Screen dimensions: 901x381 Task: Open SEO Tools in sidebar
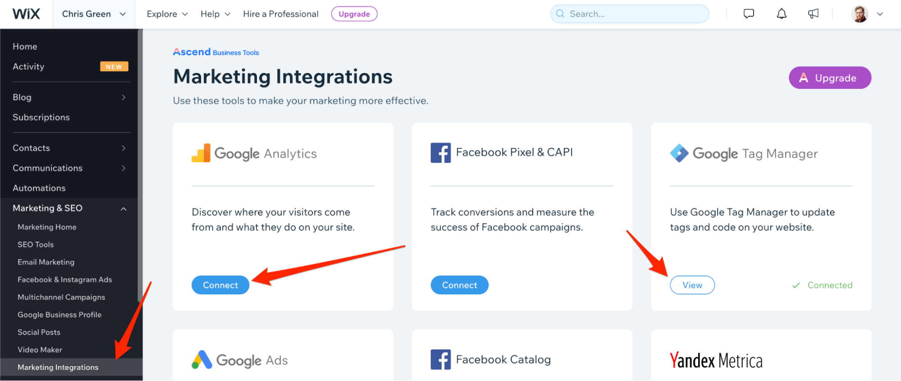(x=36, y=244)
